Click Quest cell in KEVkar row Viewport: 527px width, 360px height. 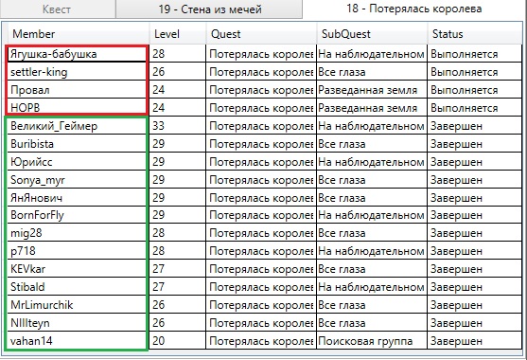pyautogui.click(x=261, y=269)
